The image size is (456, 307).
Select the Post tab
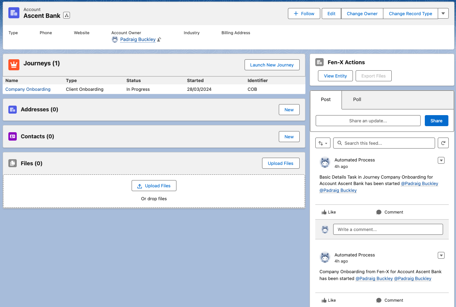[x=326, y=100]
